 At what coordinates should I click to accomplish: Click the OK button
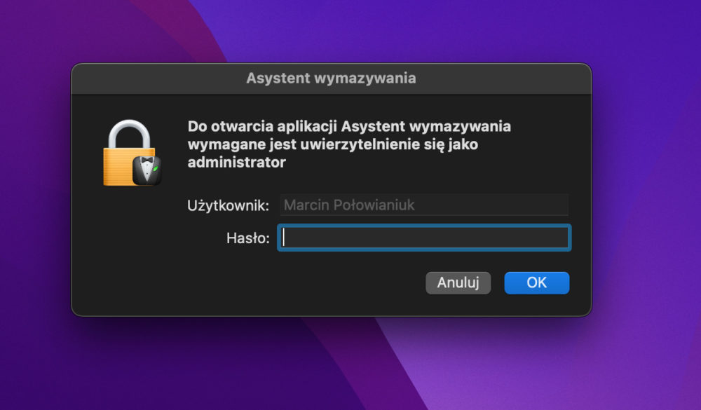536,282
